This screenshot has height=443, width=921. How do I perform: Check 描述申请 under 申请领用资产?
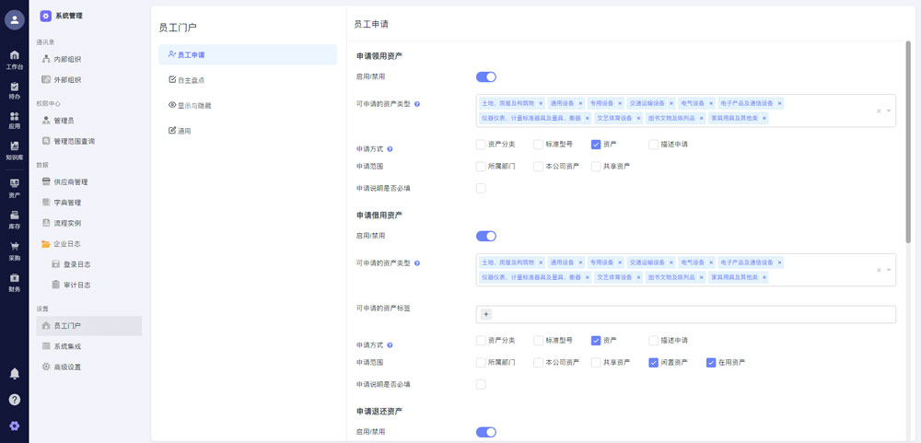tap(653, 144)
